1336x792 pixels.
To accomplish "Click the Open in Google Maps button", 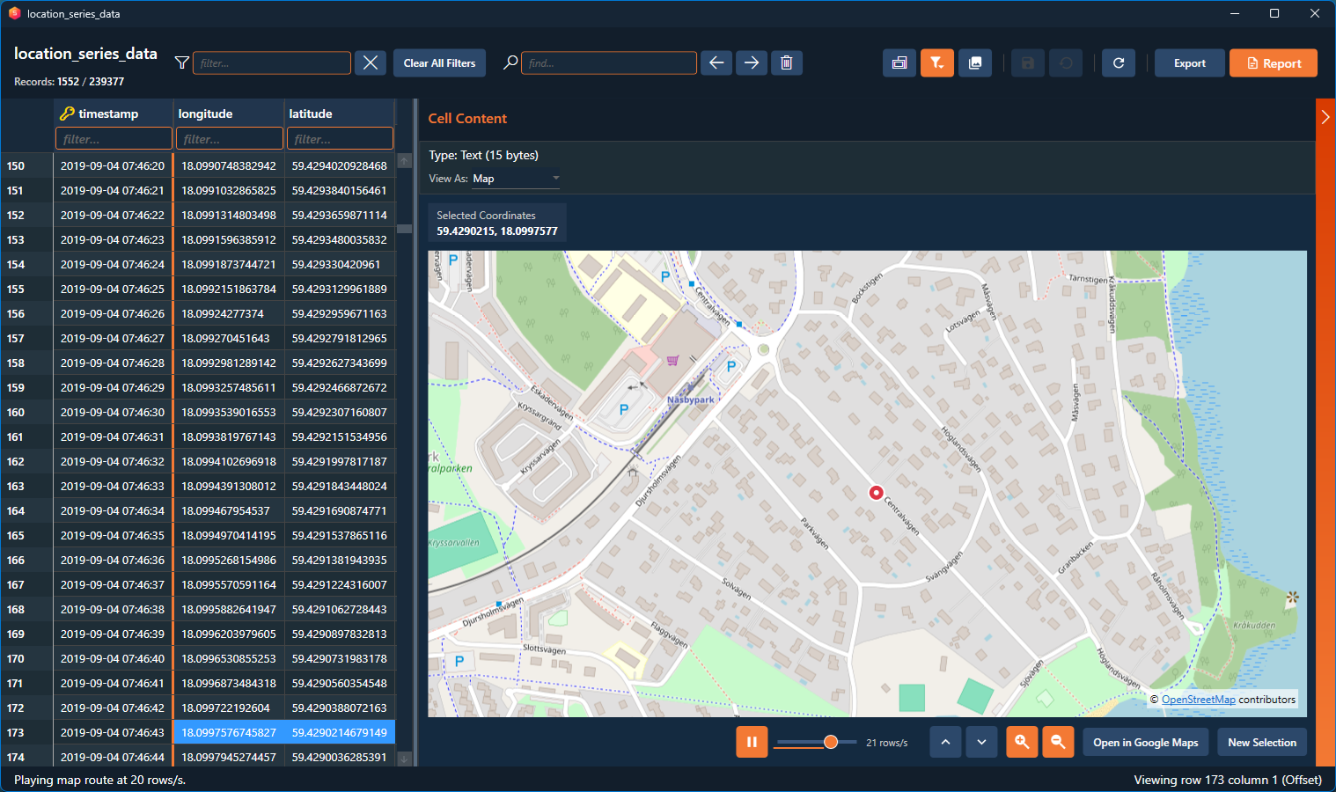I will tap(1146, 742).
